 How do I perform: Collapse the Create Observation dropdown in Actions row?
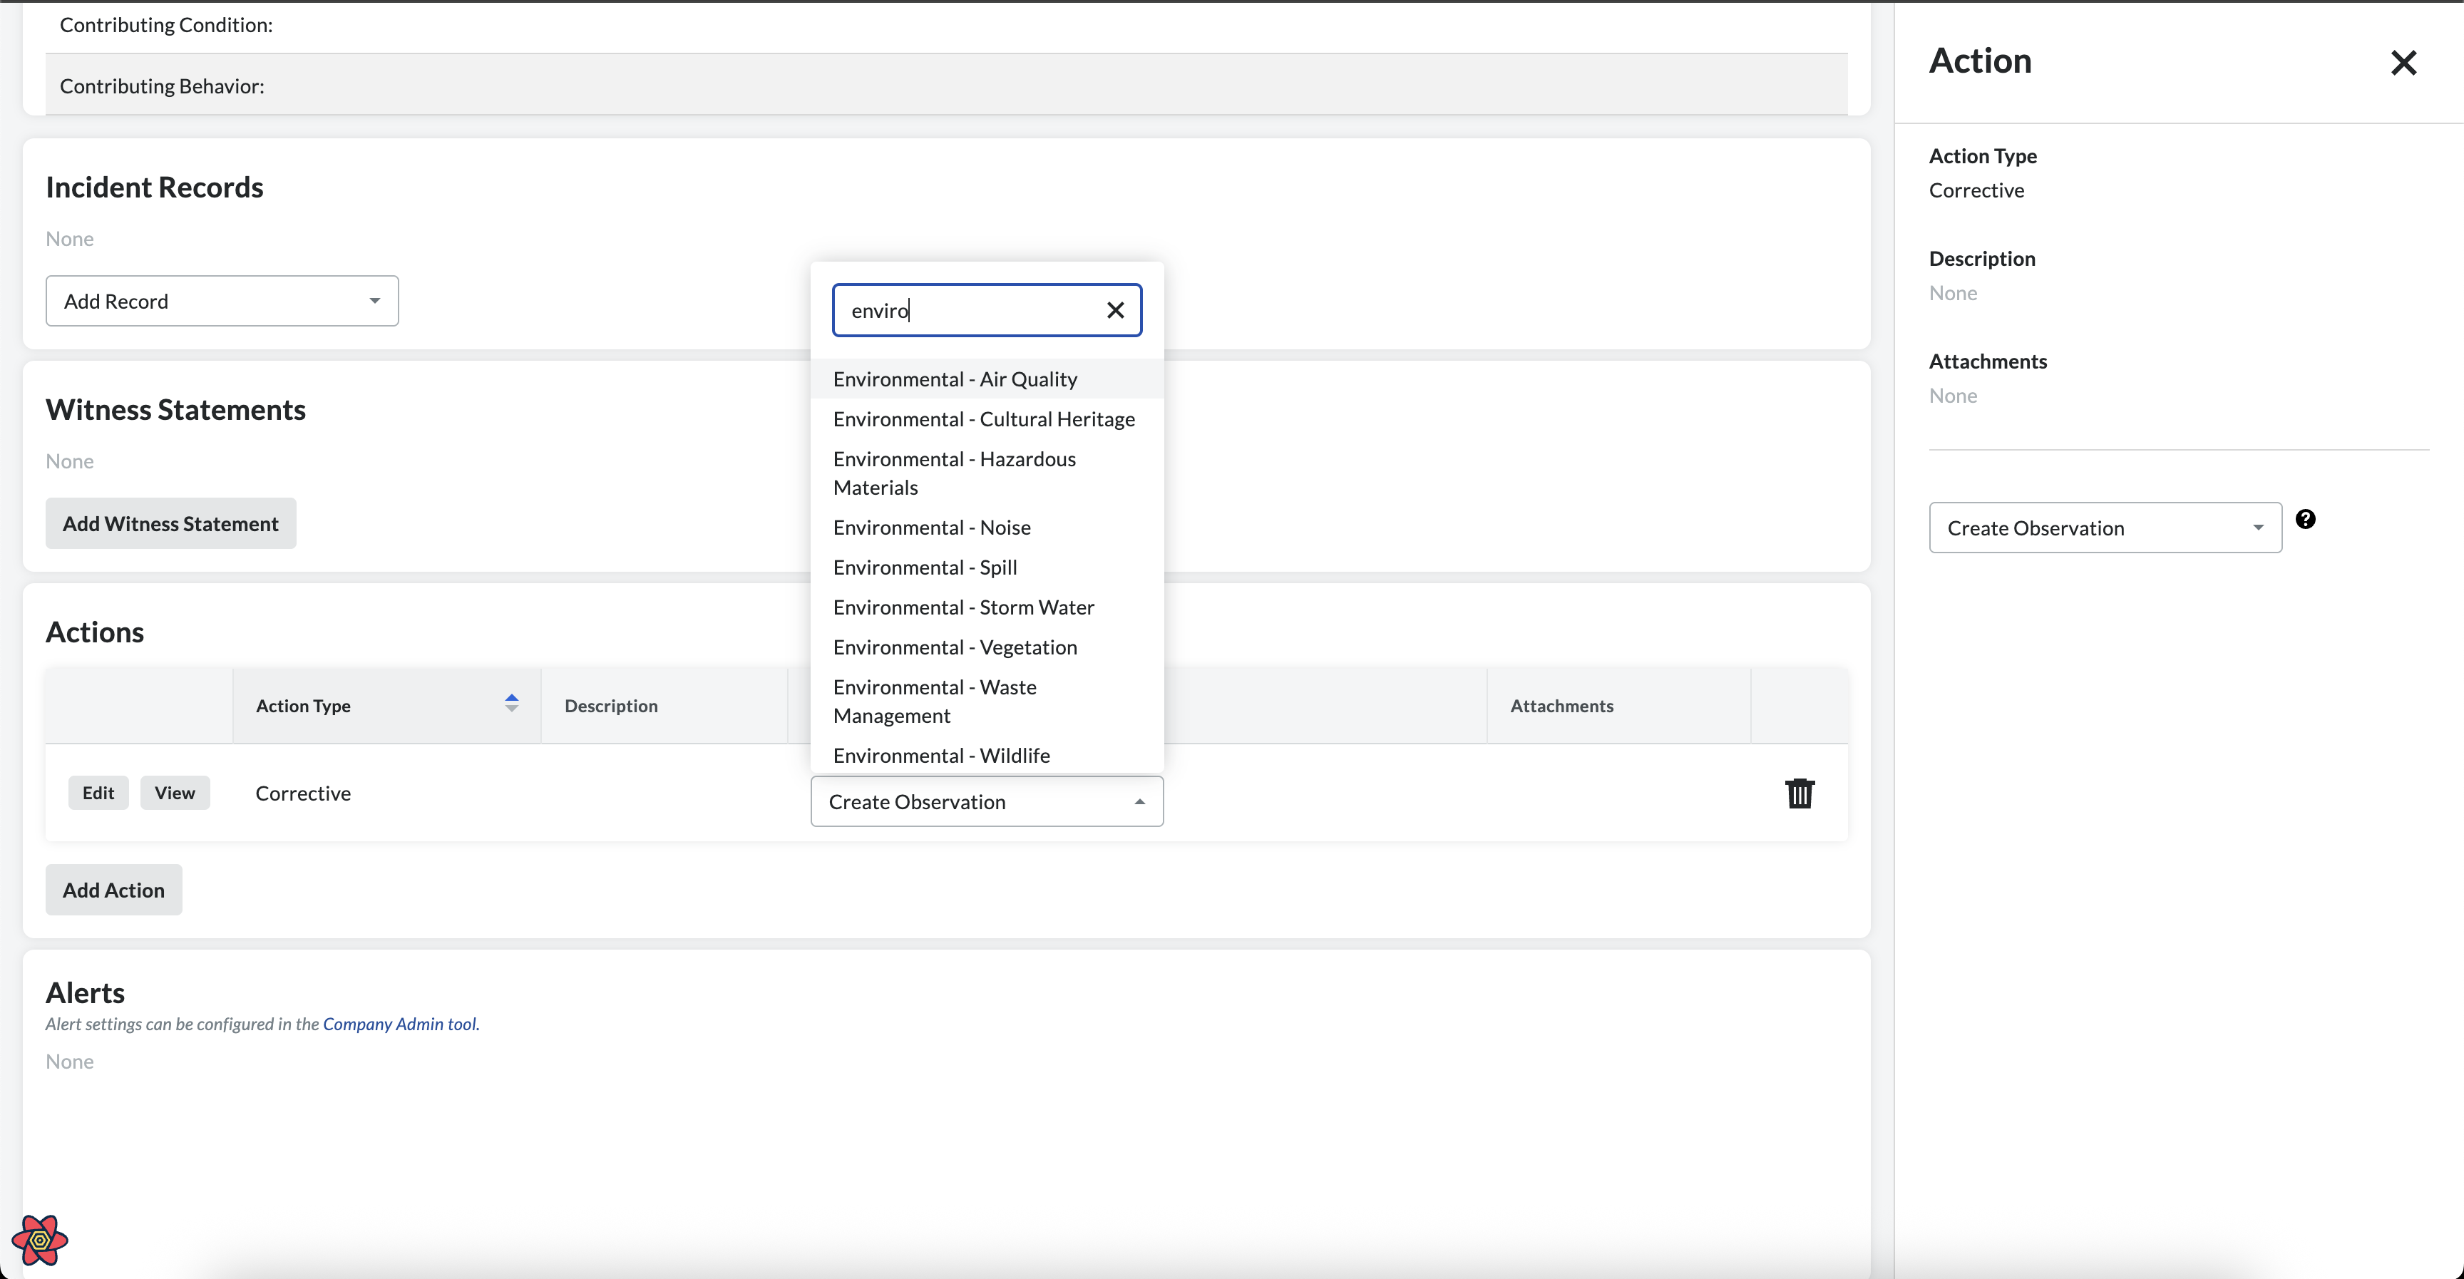[986, 801]
